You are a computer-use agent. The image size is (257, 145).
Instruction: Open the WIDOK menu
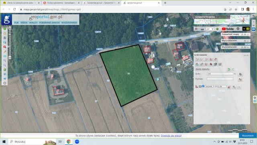tap(24, 23)
